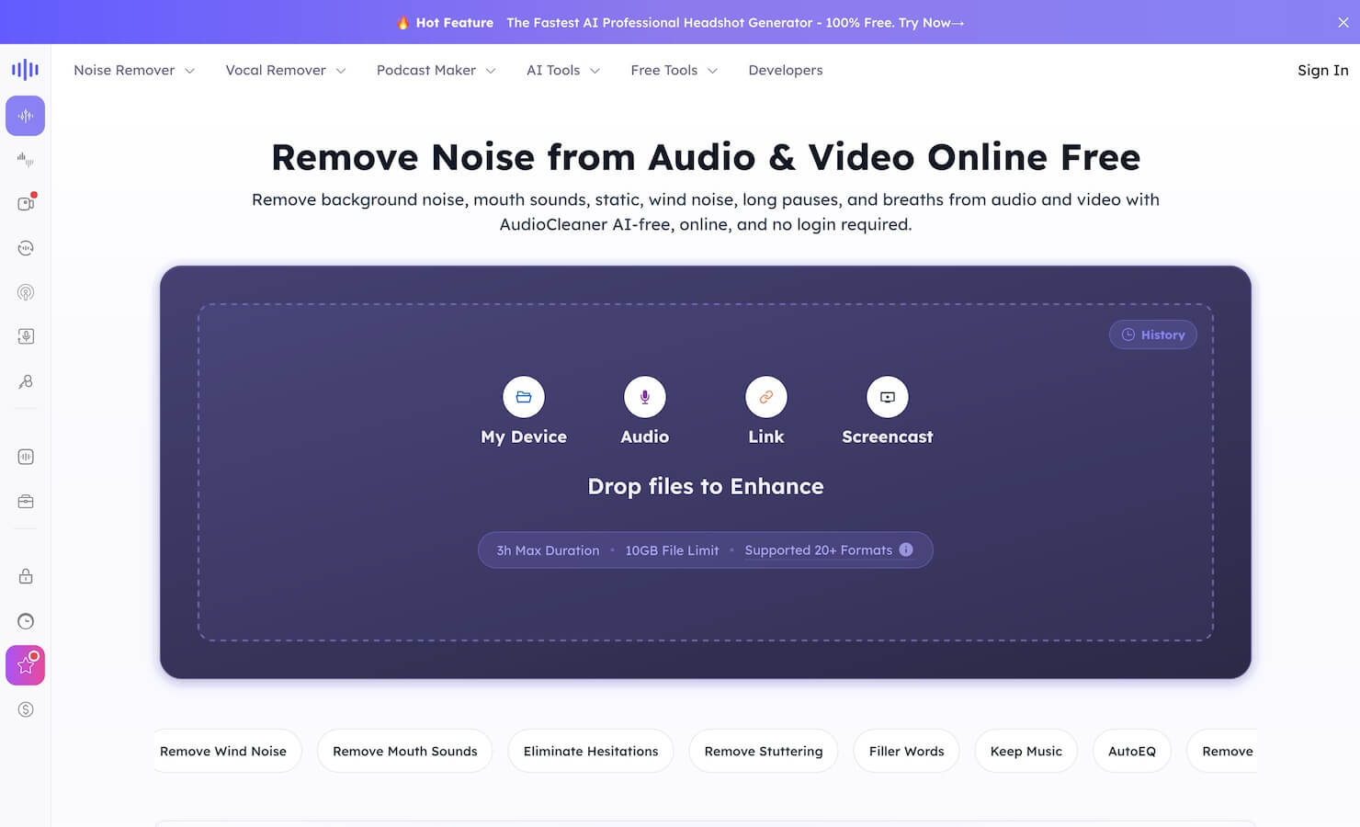Open the video camera tool with red dot
The height and width of the screenshot is (827, 1360).
pos(26,203)
